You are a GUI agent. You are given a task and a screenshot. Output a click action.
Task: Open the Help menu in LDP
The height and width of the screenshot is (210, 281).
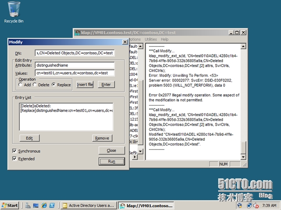(164, 39)
